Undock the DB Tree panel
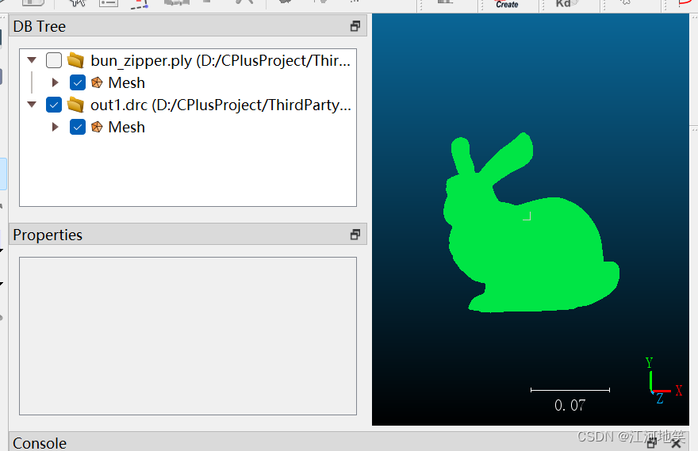Screen dimensions: 698x451 [x=355, y=26]
